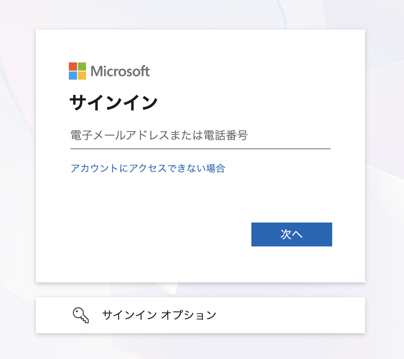Click the Microsoft wordmark text
The height and width of the screenshot is (359, 404).
click(x=120, y=71)
